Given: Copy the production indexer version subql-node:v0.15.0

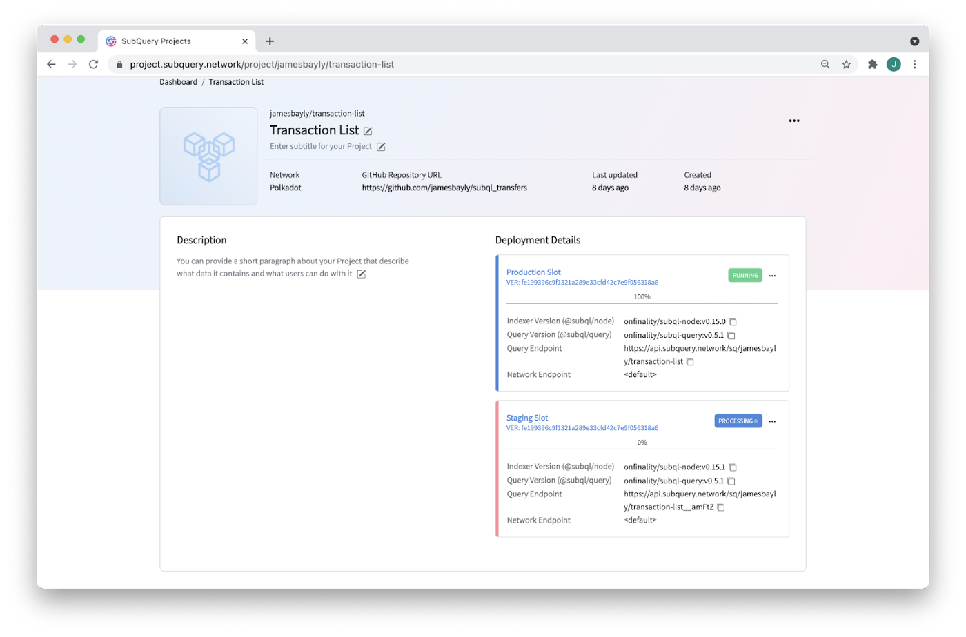Looking at the screenshot, I should pyautogui.click(x=733, y=322).
